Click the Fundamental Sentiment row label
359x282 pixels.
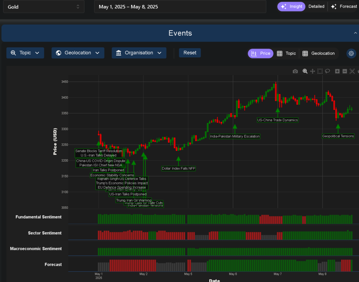click(x=39, y=217)
